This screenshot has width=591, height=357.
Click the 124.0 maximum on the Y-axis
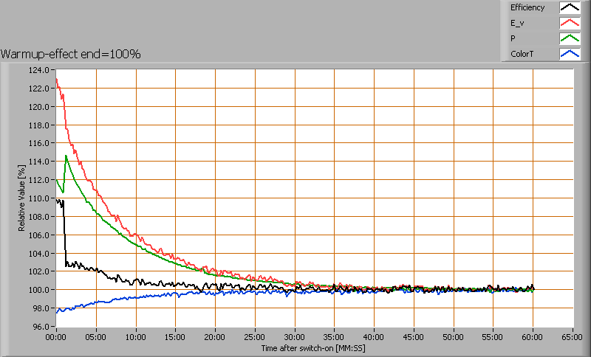point(38,70)
